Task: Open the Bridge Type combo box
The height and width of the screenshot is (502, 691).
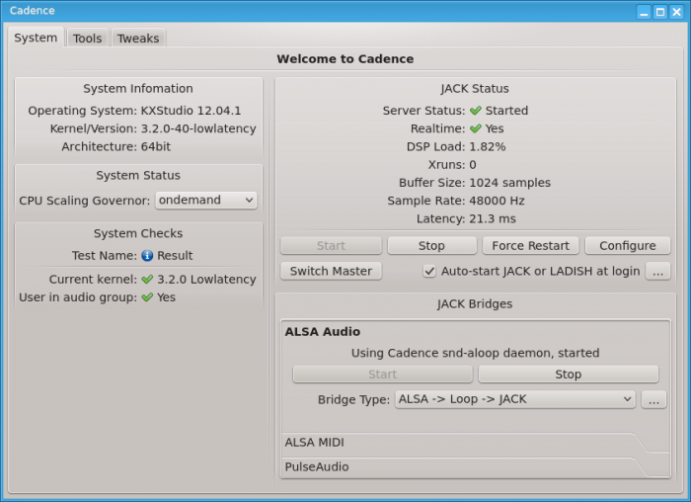Action: coord(515,399)
